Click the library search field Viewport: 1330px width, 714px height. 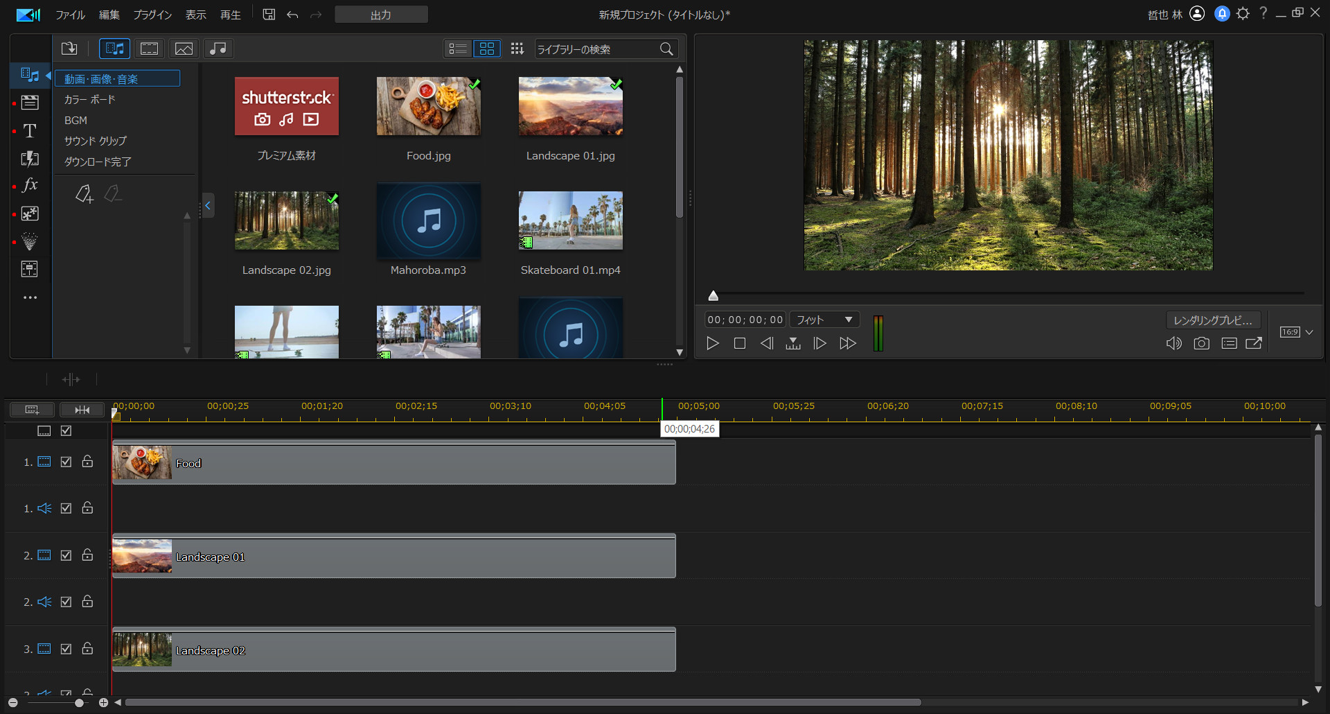click(596, 49)
